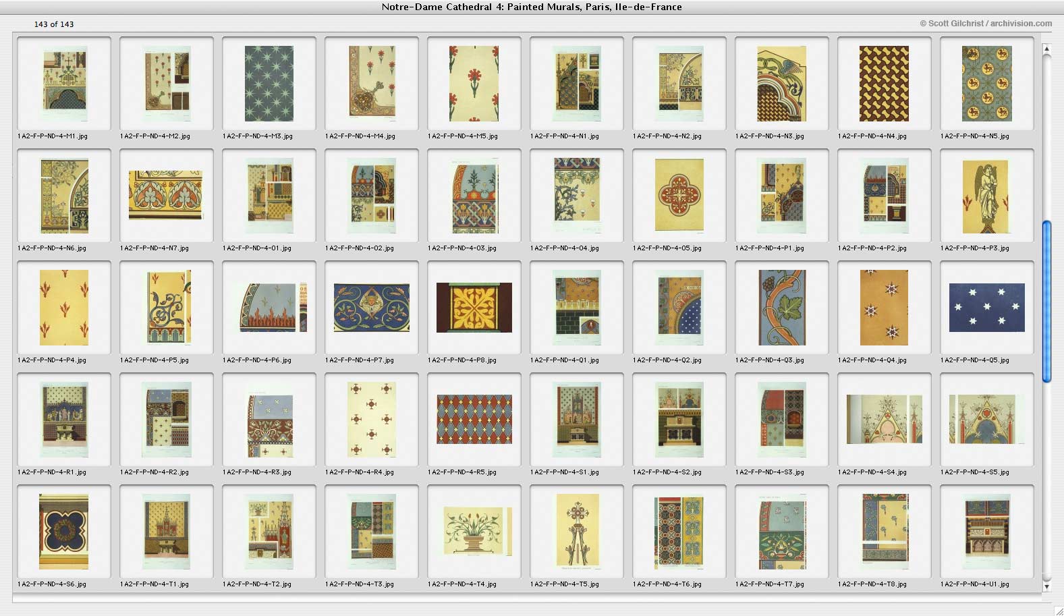Image resolution: width=1064 pixels, height=616 pixels.
Task: Open the thumbnail above label 4-O3.jpg
Action: click(x=474, y=196)
